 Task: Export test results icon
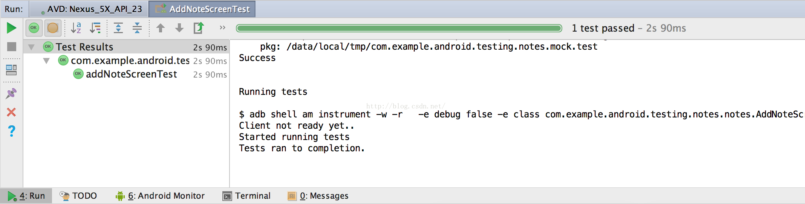(x=199, y=28)
